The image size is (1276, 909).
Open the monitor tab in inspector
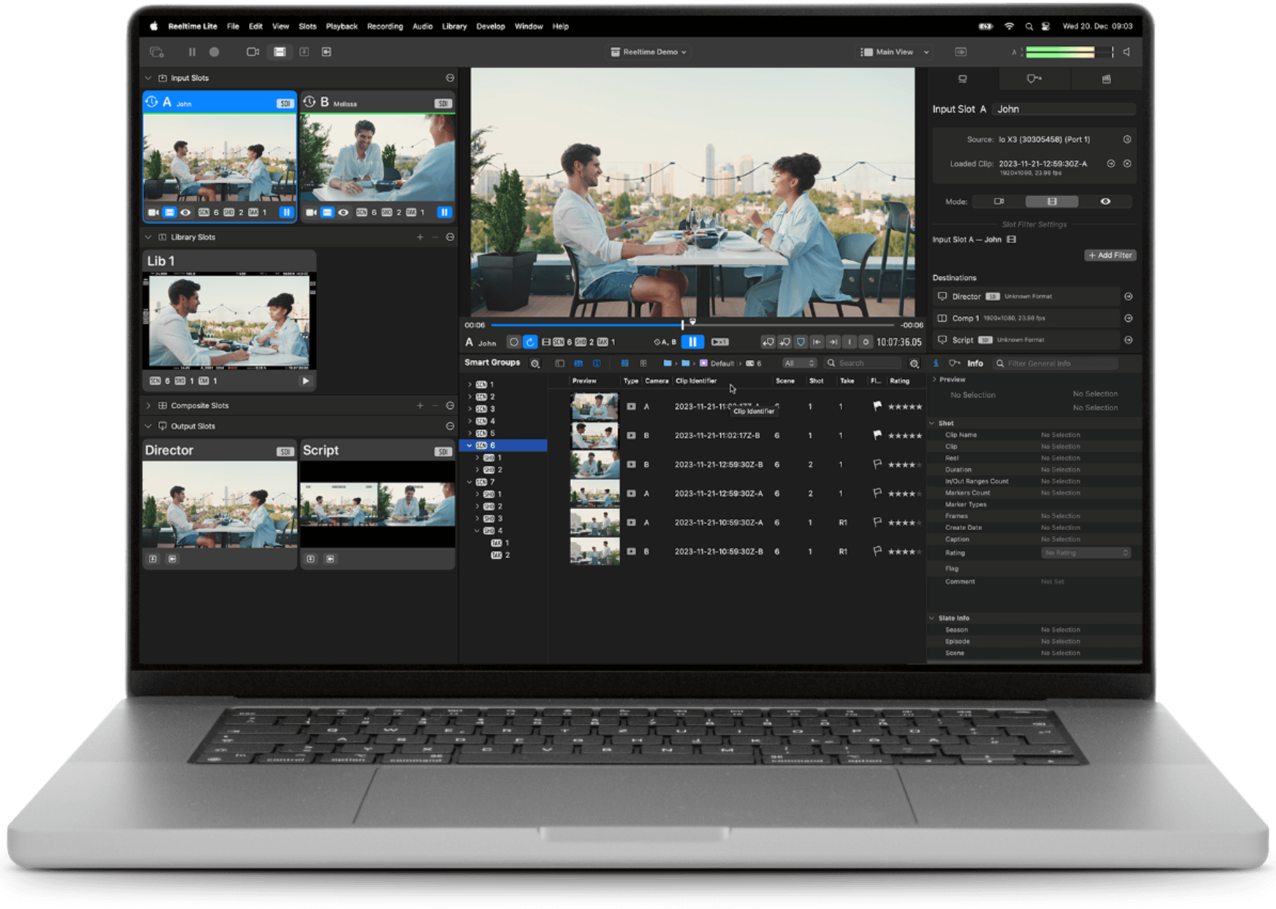point(962,79)
